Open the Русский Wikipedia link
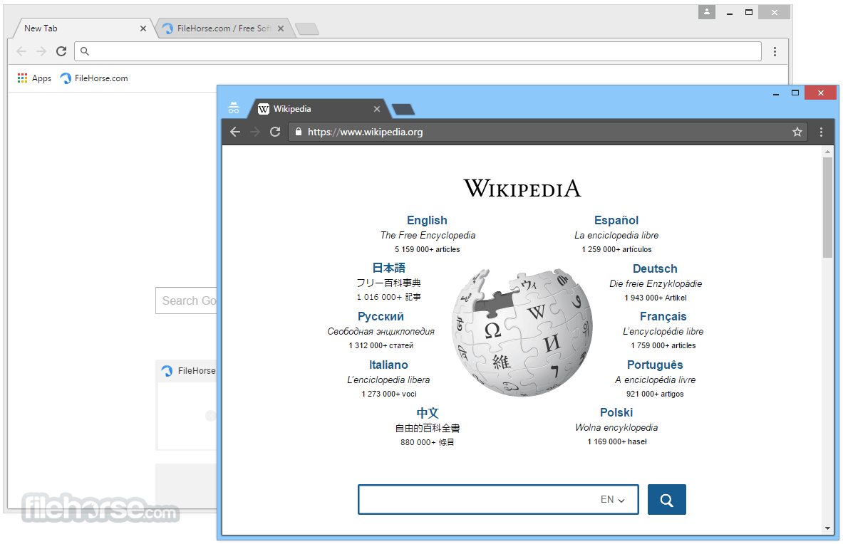Viewport: 843px width, 544px height. tap(381, 316)
